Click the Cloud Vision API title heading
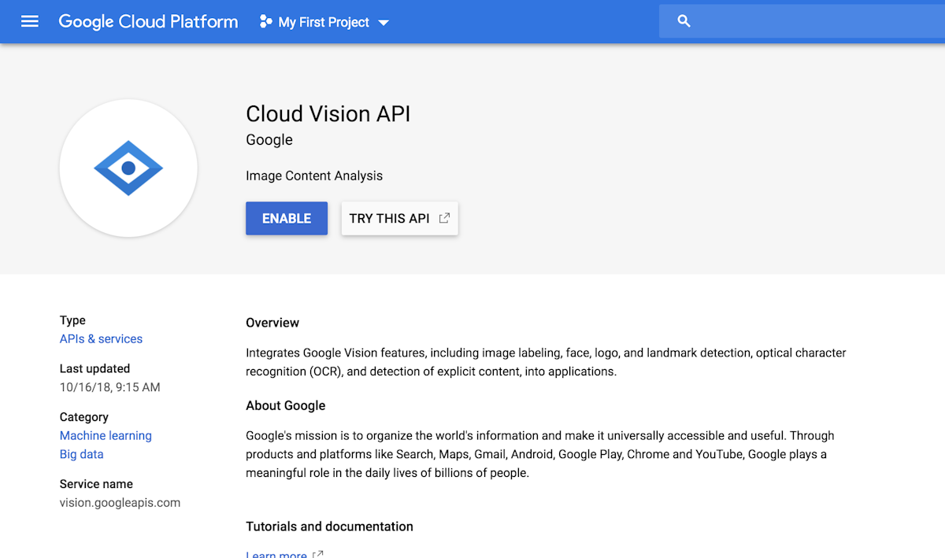Screen dimensions: 945x558 [328, 113]
